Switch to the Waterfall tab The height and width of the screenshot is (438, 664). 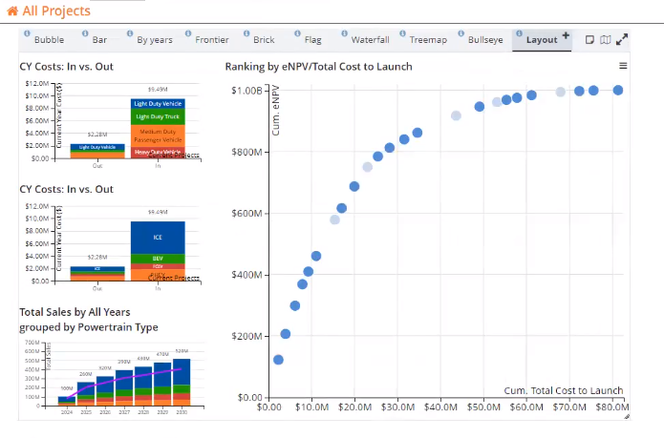pyautogui.click(x=370, y=40)
